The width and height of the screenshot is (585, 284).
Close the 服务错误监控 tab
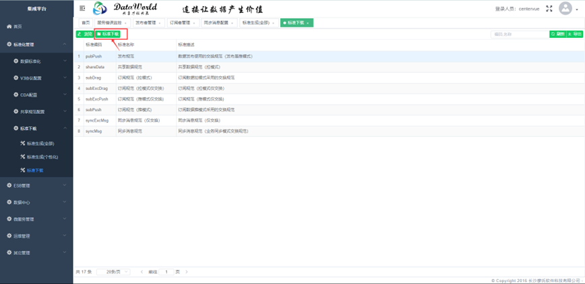click(125, 23)
